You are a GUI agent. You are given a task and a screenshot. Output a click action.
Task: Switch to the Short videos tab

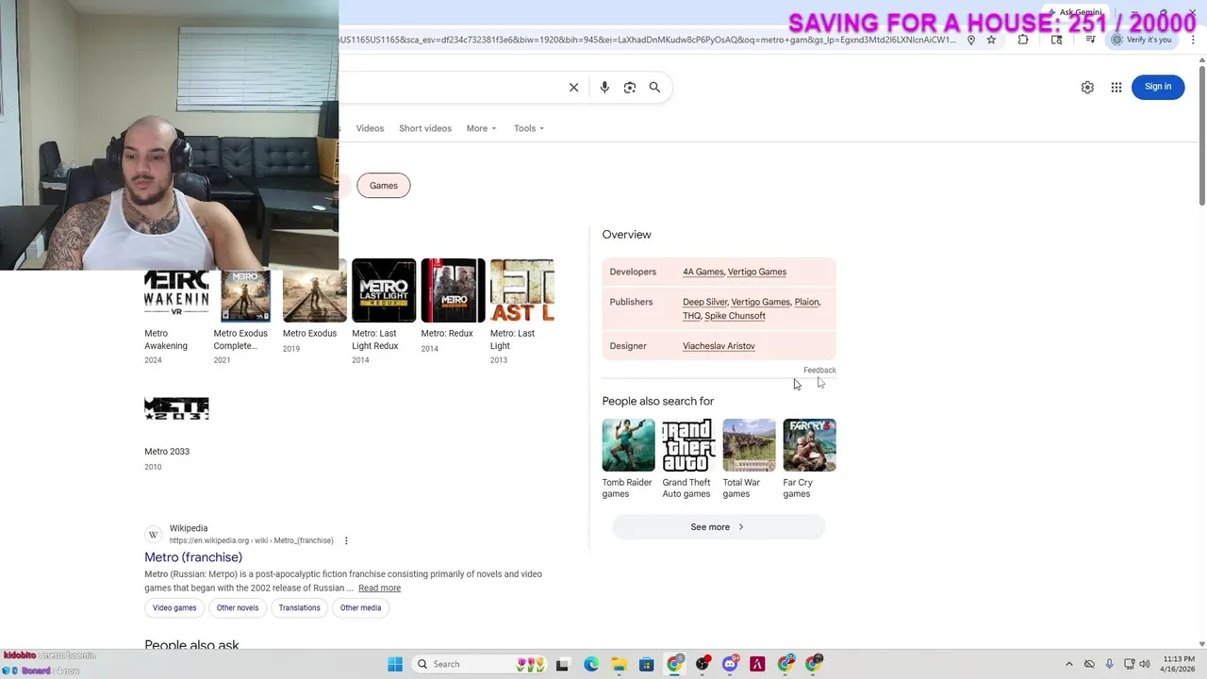click(425, 128)
